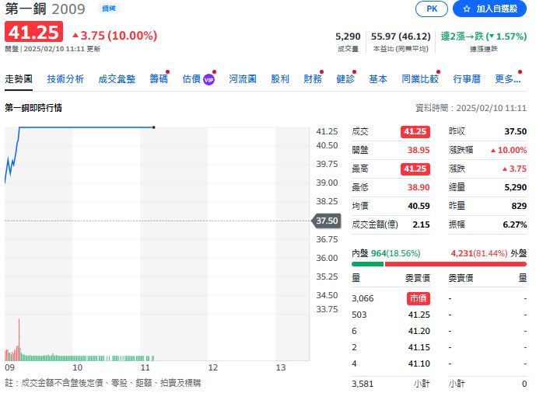This screenshot has width=536, height=393.
Task: Click the 第一銅即時行情 heading
Action: coord(33,108)
